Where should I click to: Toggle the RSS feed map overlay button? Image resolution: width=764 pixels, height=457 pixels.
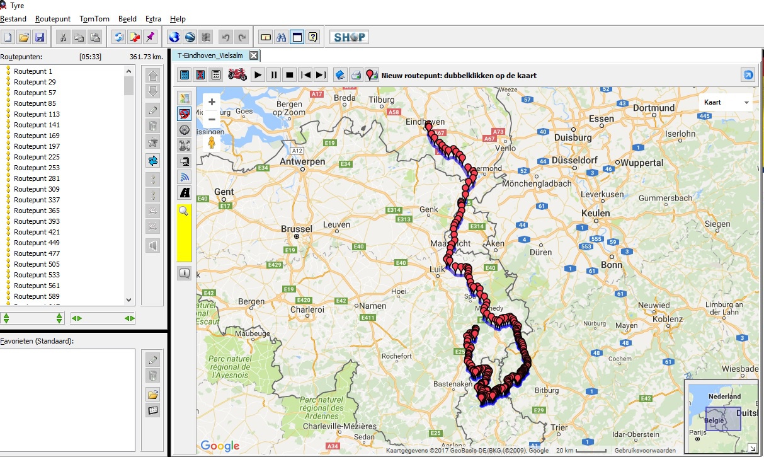185,176
